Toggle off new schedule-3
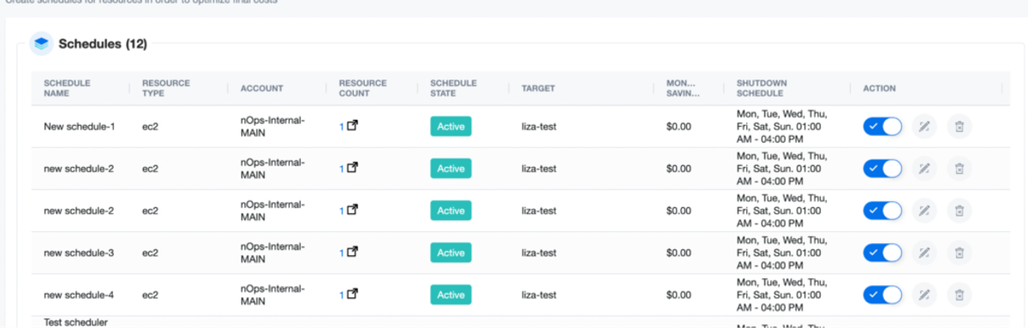 [883, 253]
